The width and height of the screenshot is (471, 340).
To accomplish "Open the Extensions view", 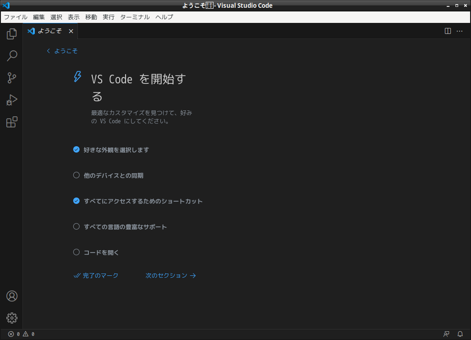I will (x=12, y=122).
